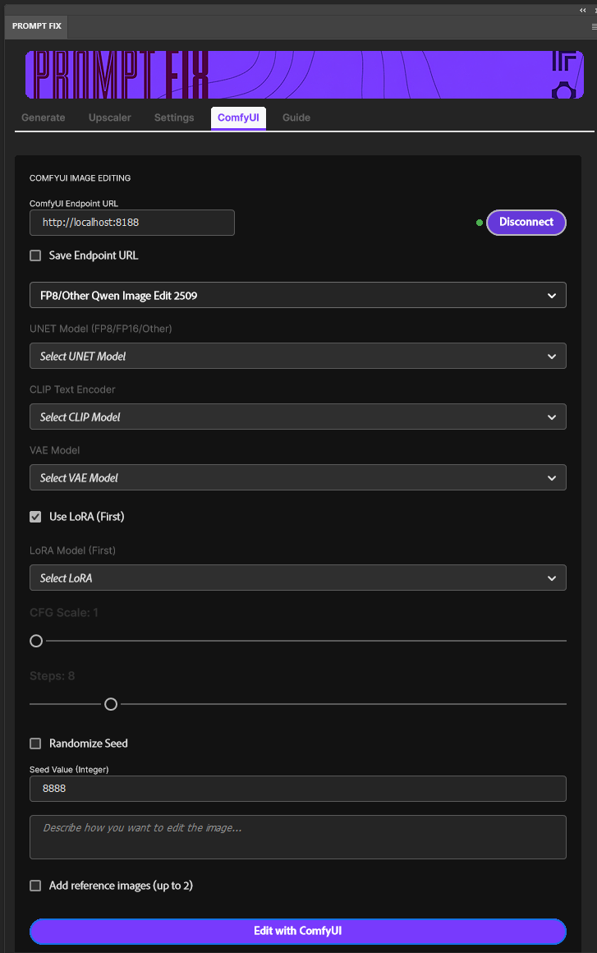Open the Qwen Image Edit 2509 workflow dropdown
This screenshot has height=953, width=597.
297,295
